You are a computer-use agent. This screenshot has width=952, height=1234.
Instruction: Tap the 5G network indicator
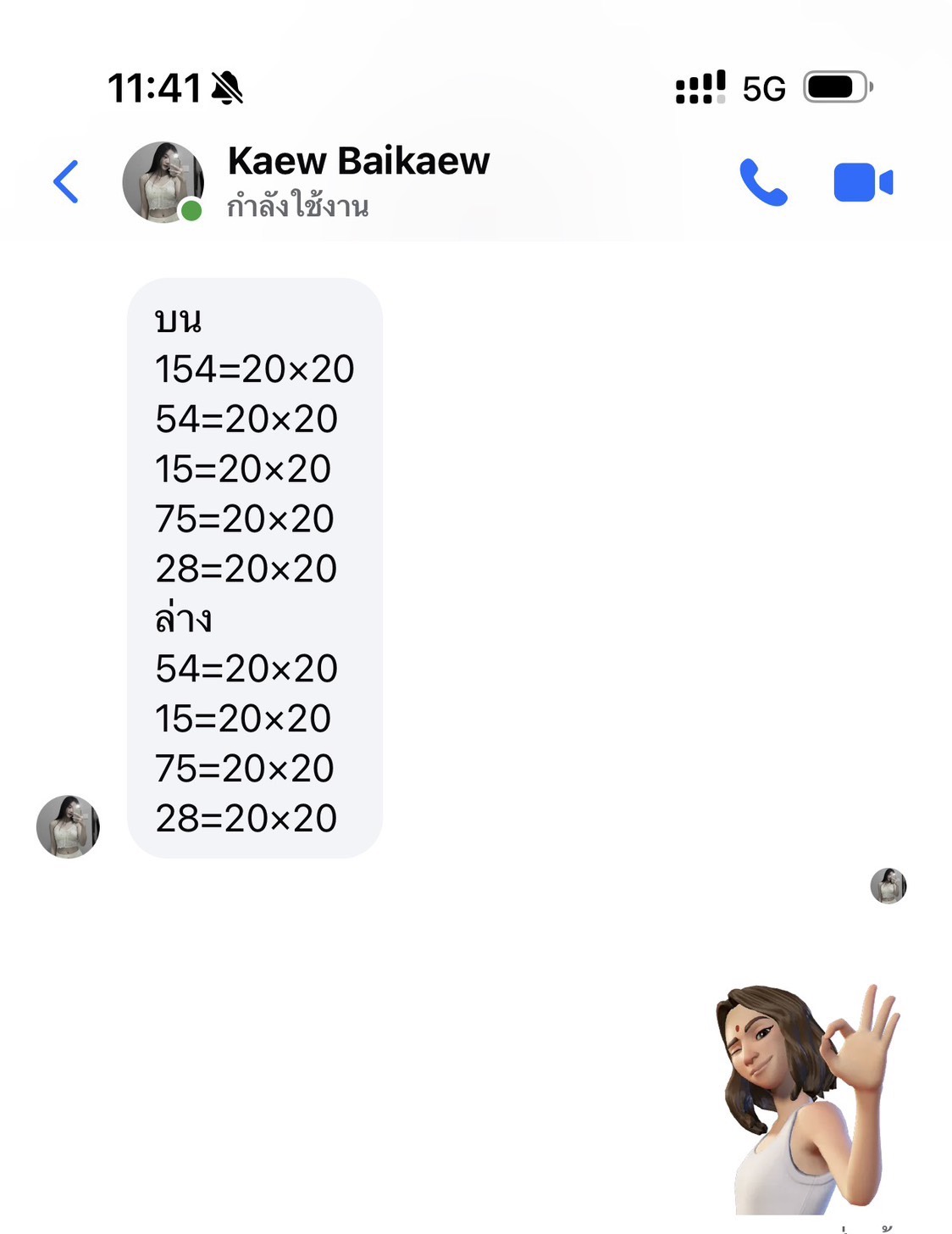(x=764, y=88)
